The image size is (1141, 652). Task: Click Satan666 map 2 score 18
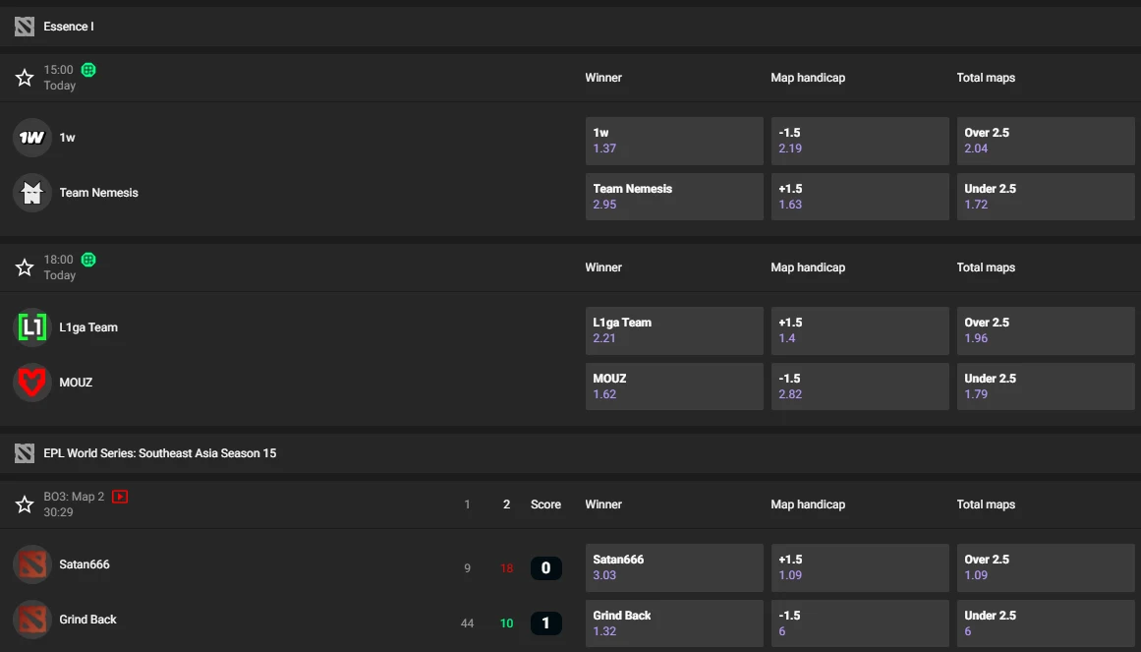pos(506,568)
